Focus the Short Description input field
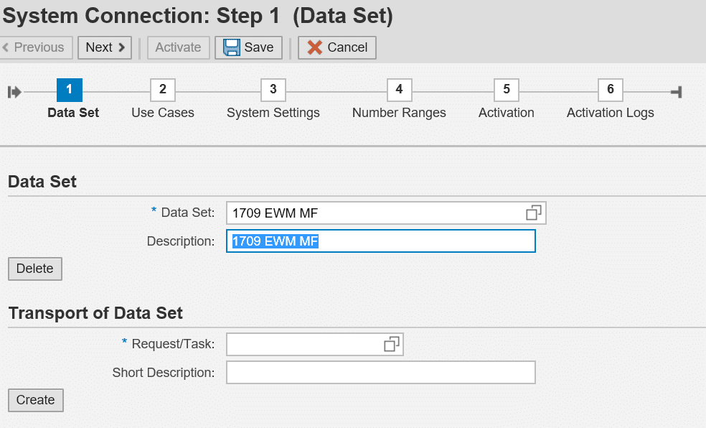This screenshot has width=706, height=428. tap(380, 373)
